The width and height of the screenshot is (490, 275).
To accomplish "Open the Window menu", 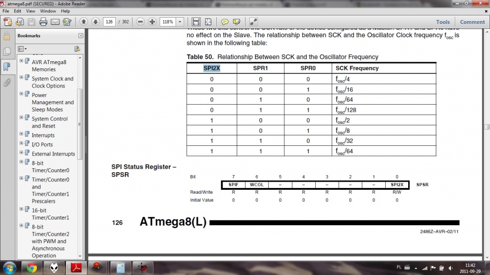I will point(48,11).
